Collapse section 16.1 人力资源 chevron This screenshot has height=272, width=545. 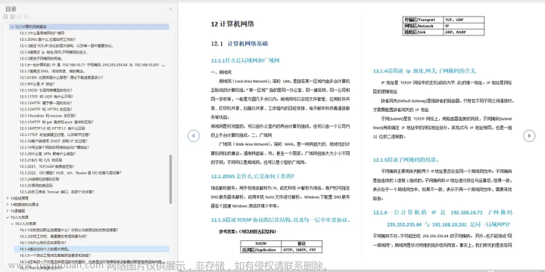pos(12,224)
